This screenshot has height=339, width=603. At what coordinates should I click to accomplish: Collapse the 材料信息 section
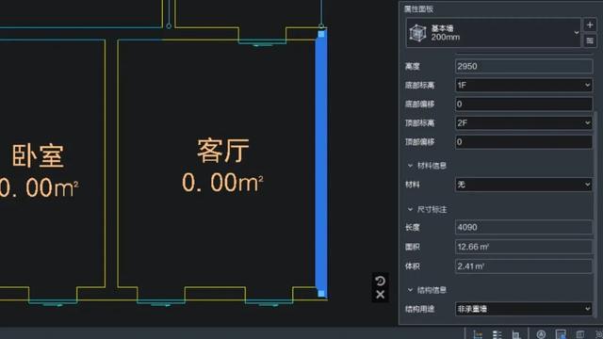click(410, 166)
